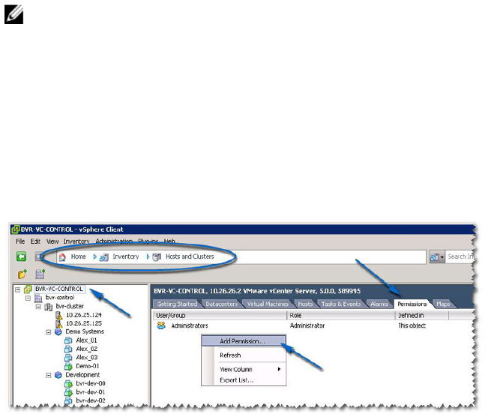
Task: Click the bvr-dev-00 VM icon
Action: point(68,384)
